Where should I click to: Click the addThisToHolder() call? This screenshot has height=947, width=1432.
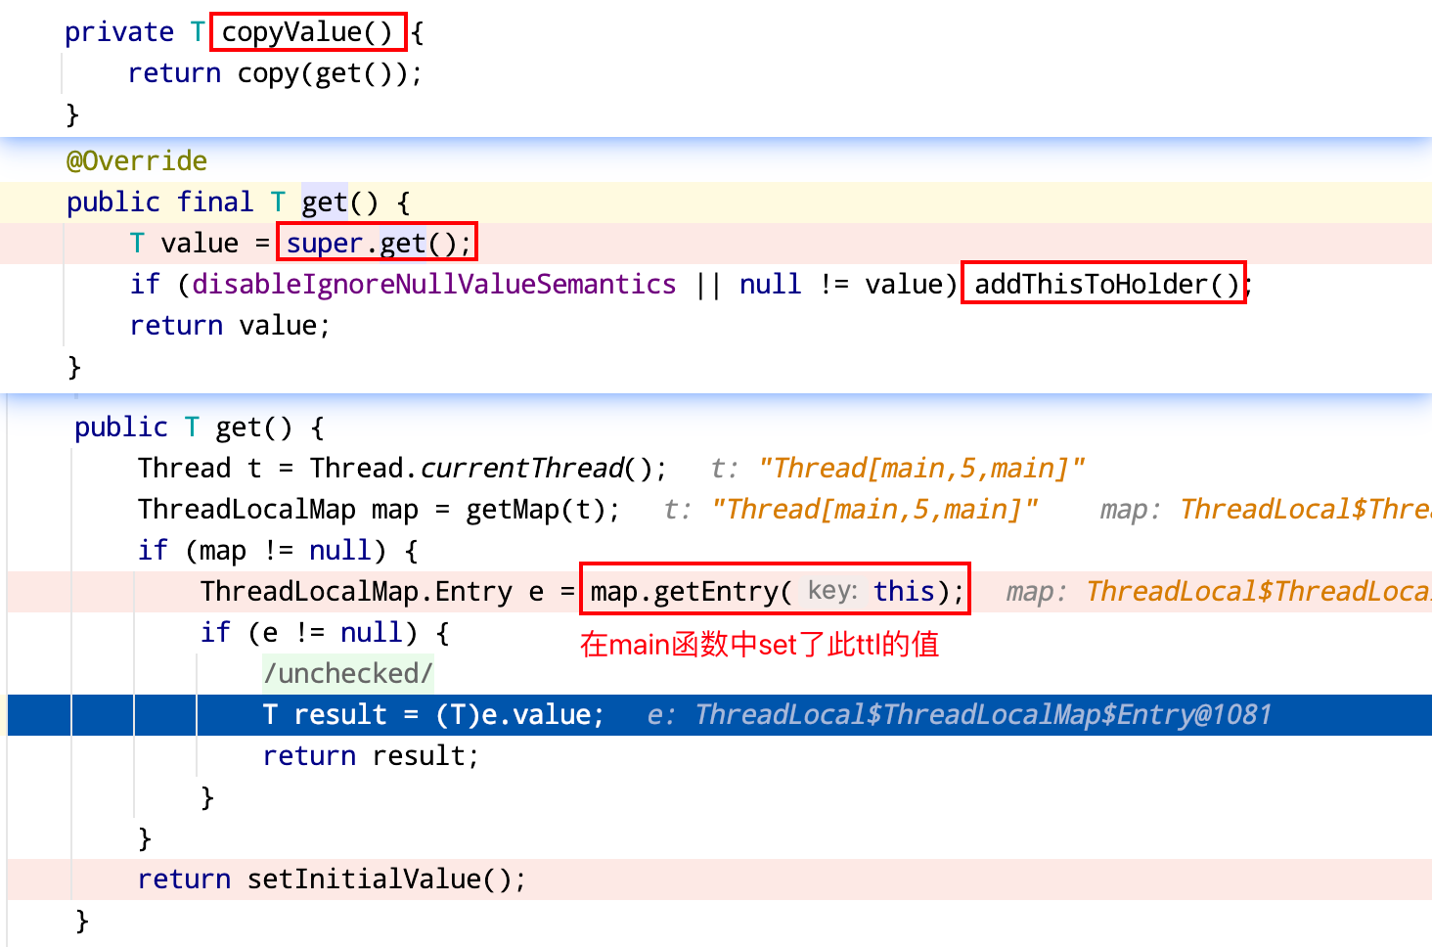(1106, 285)
